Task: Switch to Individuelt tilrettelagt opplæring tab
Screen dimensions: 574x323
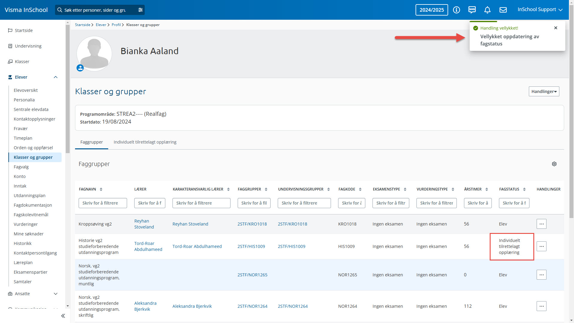Action: 145,142
